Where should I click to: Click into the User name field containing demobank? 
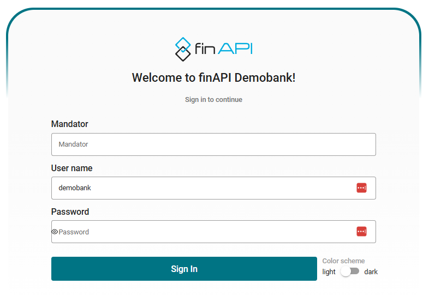point(202,188)
